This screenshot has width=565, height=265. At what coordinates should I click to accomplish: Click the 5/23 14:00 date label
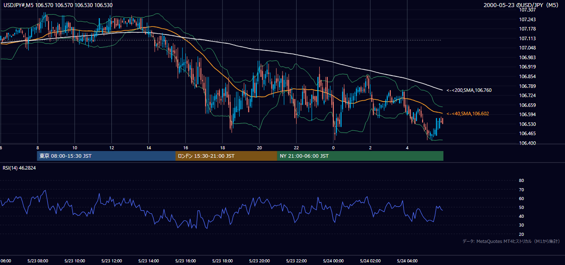tap(149, 261)
